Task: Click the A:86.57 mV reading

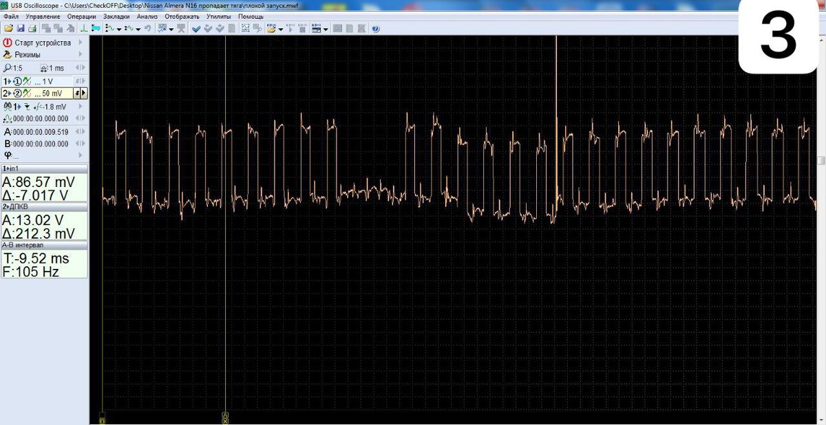Action: coord(39,182)
